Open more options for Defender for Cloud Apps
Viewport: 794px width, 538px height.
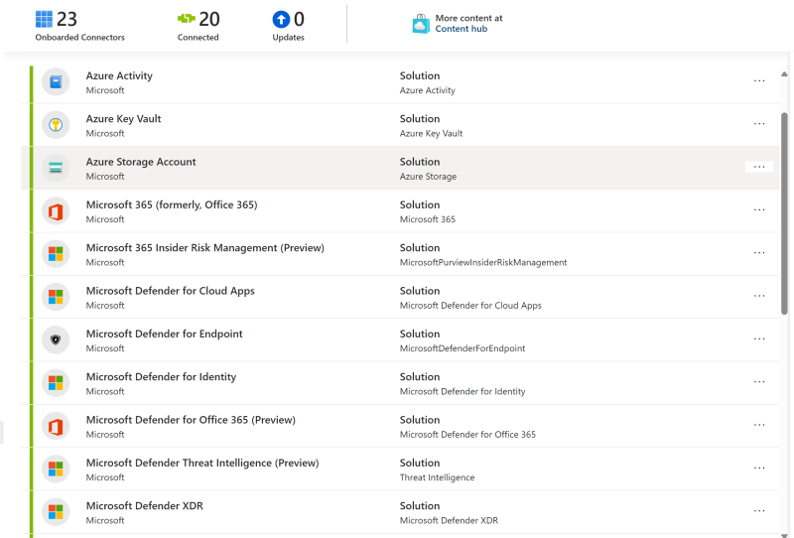coord(759,296)
